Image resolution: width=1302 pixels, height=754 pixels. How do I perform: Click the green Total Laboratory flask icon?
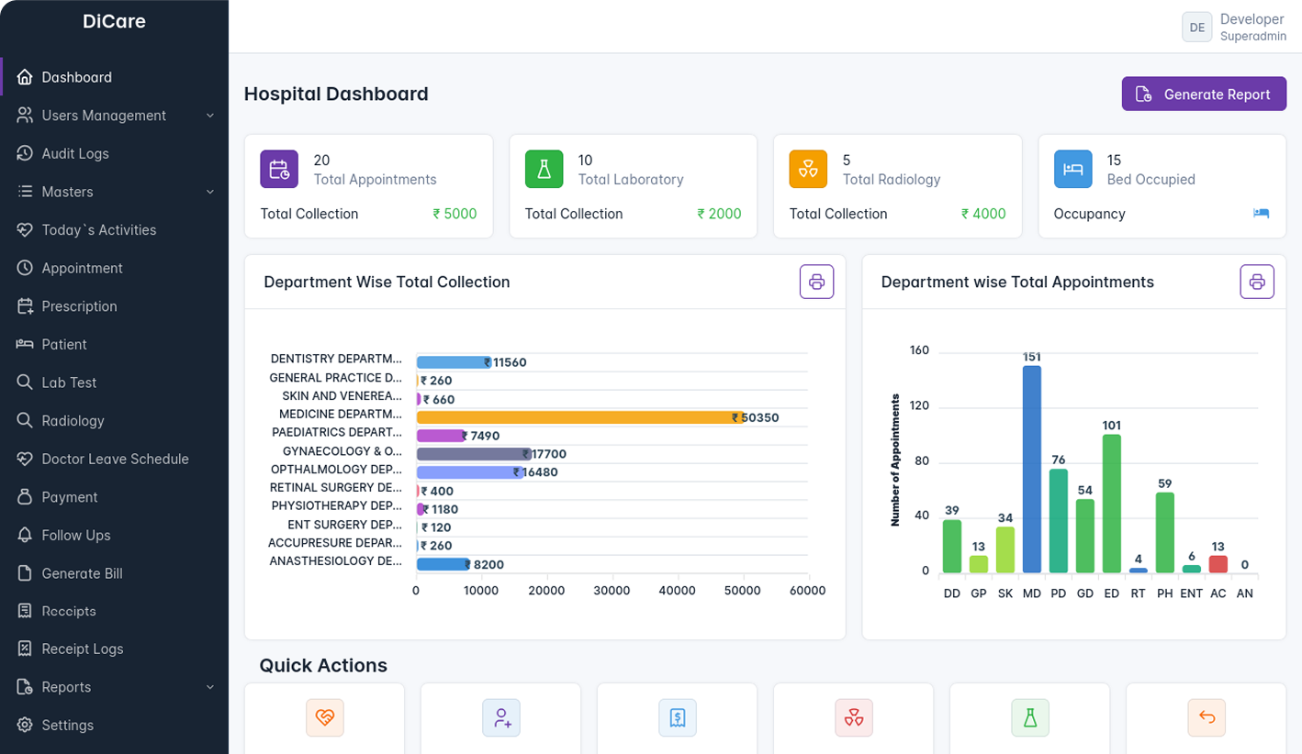[x=544, y=170]
